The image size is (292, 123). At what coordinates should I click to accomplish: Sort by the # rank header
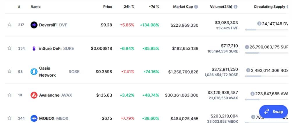[19, 6]
